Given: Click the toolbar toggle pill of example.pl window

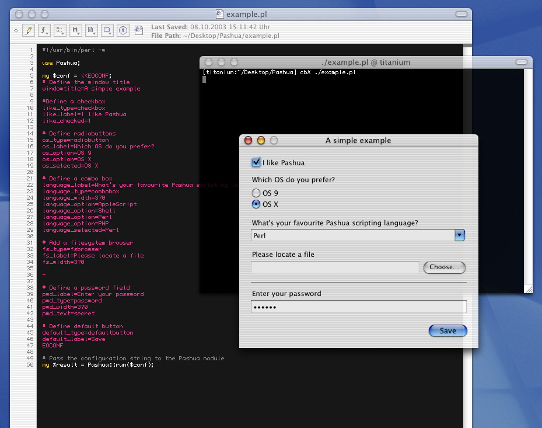Looking at the screenshot, I should [461, 14].
